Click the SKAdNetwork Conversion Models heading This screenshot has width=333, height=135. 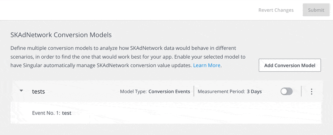pyautogui.click(x=61, y=35)
